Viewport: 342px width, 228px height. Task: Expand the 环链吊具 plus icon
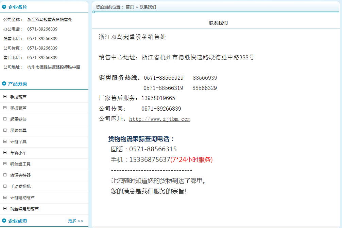pyautogui.click(x=5, y=141)
